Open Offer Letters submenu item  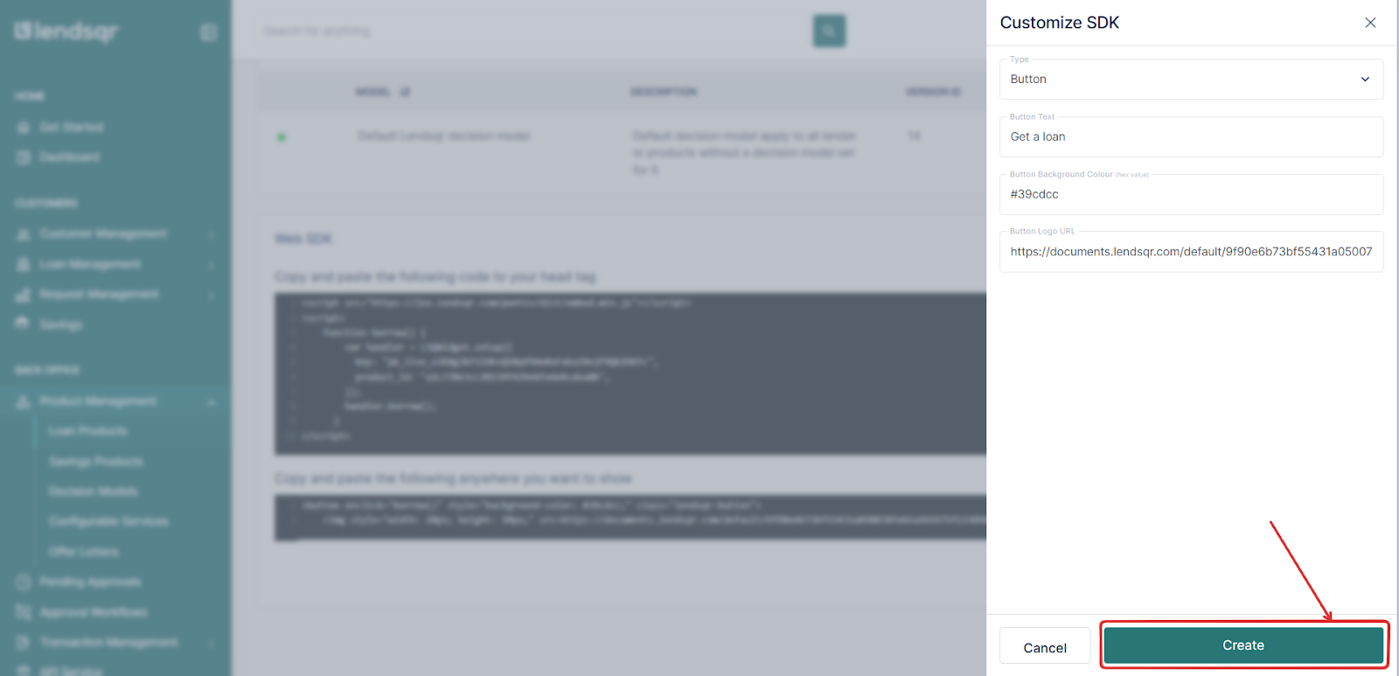[x=83, y=552]
